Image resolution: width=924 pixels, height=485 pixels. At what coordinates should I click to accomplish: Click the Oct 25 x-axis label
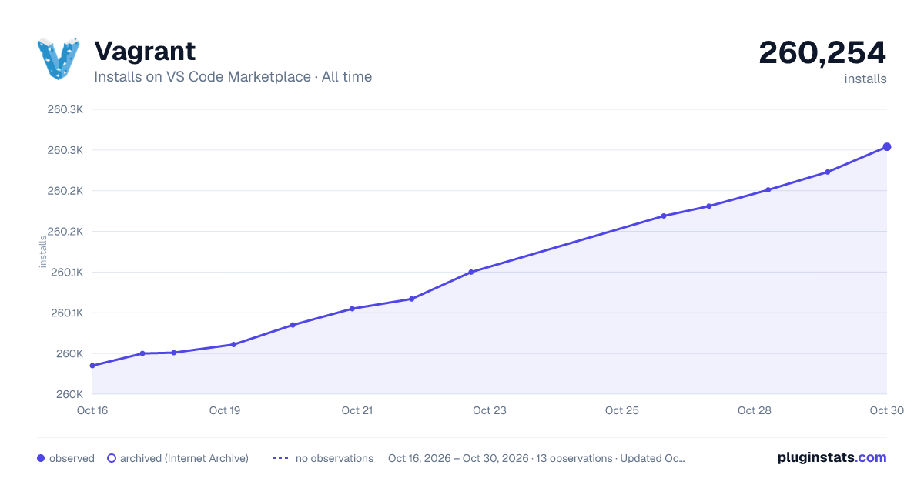(622, 410)
